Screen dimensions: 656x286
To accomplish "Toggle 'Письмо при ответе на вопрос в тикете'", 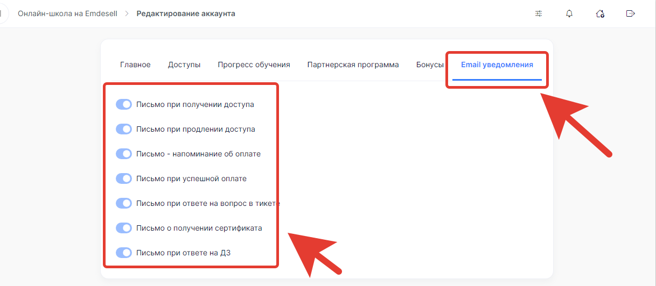I will click(124, 203).
